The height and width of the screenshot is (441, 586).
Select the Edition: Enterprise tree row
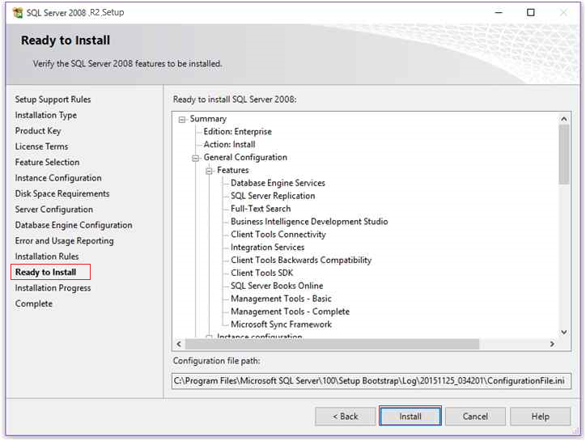[x=237, y=132]
